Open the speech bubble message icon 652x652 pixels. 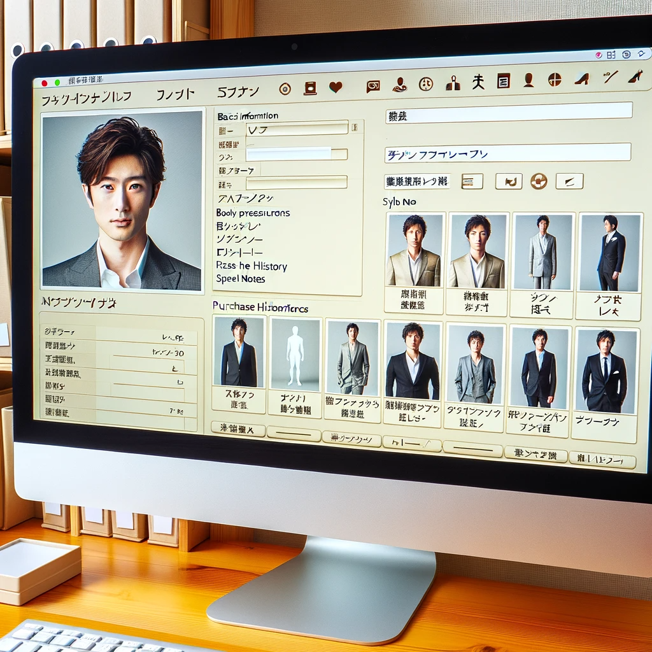tap(373, 86)
